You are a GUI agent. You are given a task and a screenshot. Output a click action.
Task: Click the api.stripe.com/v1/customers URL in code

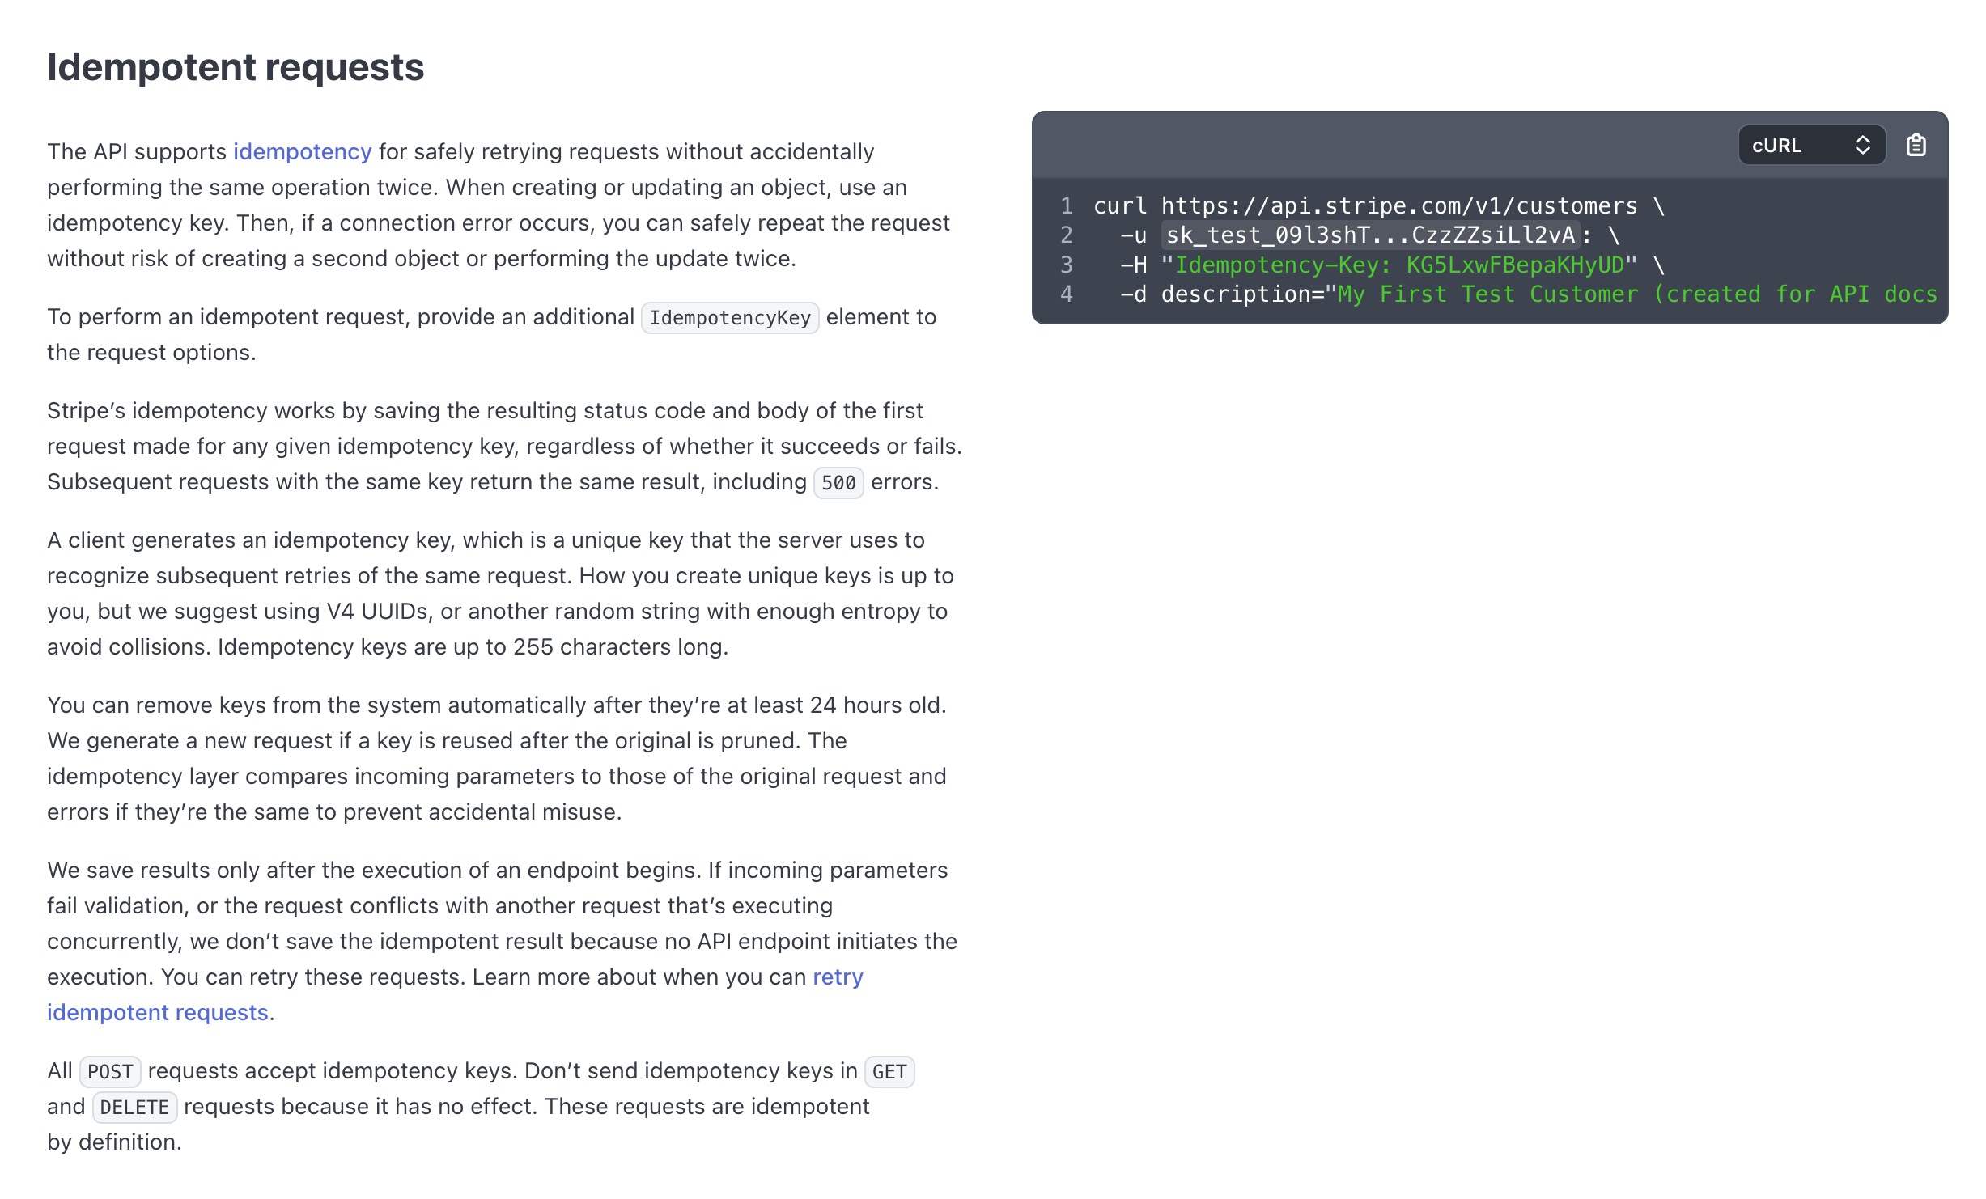coord(1396,206)
